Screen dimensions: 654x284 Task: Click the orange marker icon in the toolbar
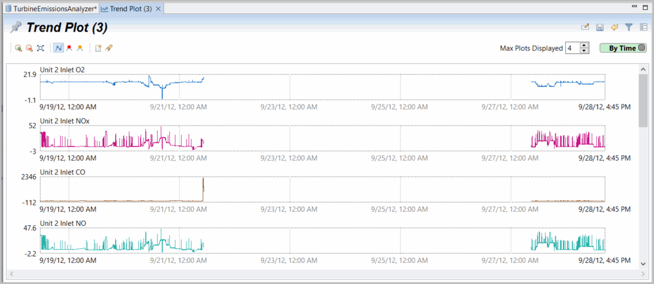click(x=80, y=48)
